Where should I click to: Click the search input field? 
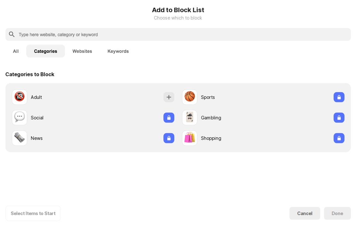128,34
